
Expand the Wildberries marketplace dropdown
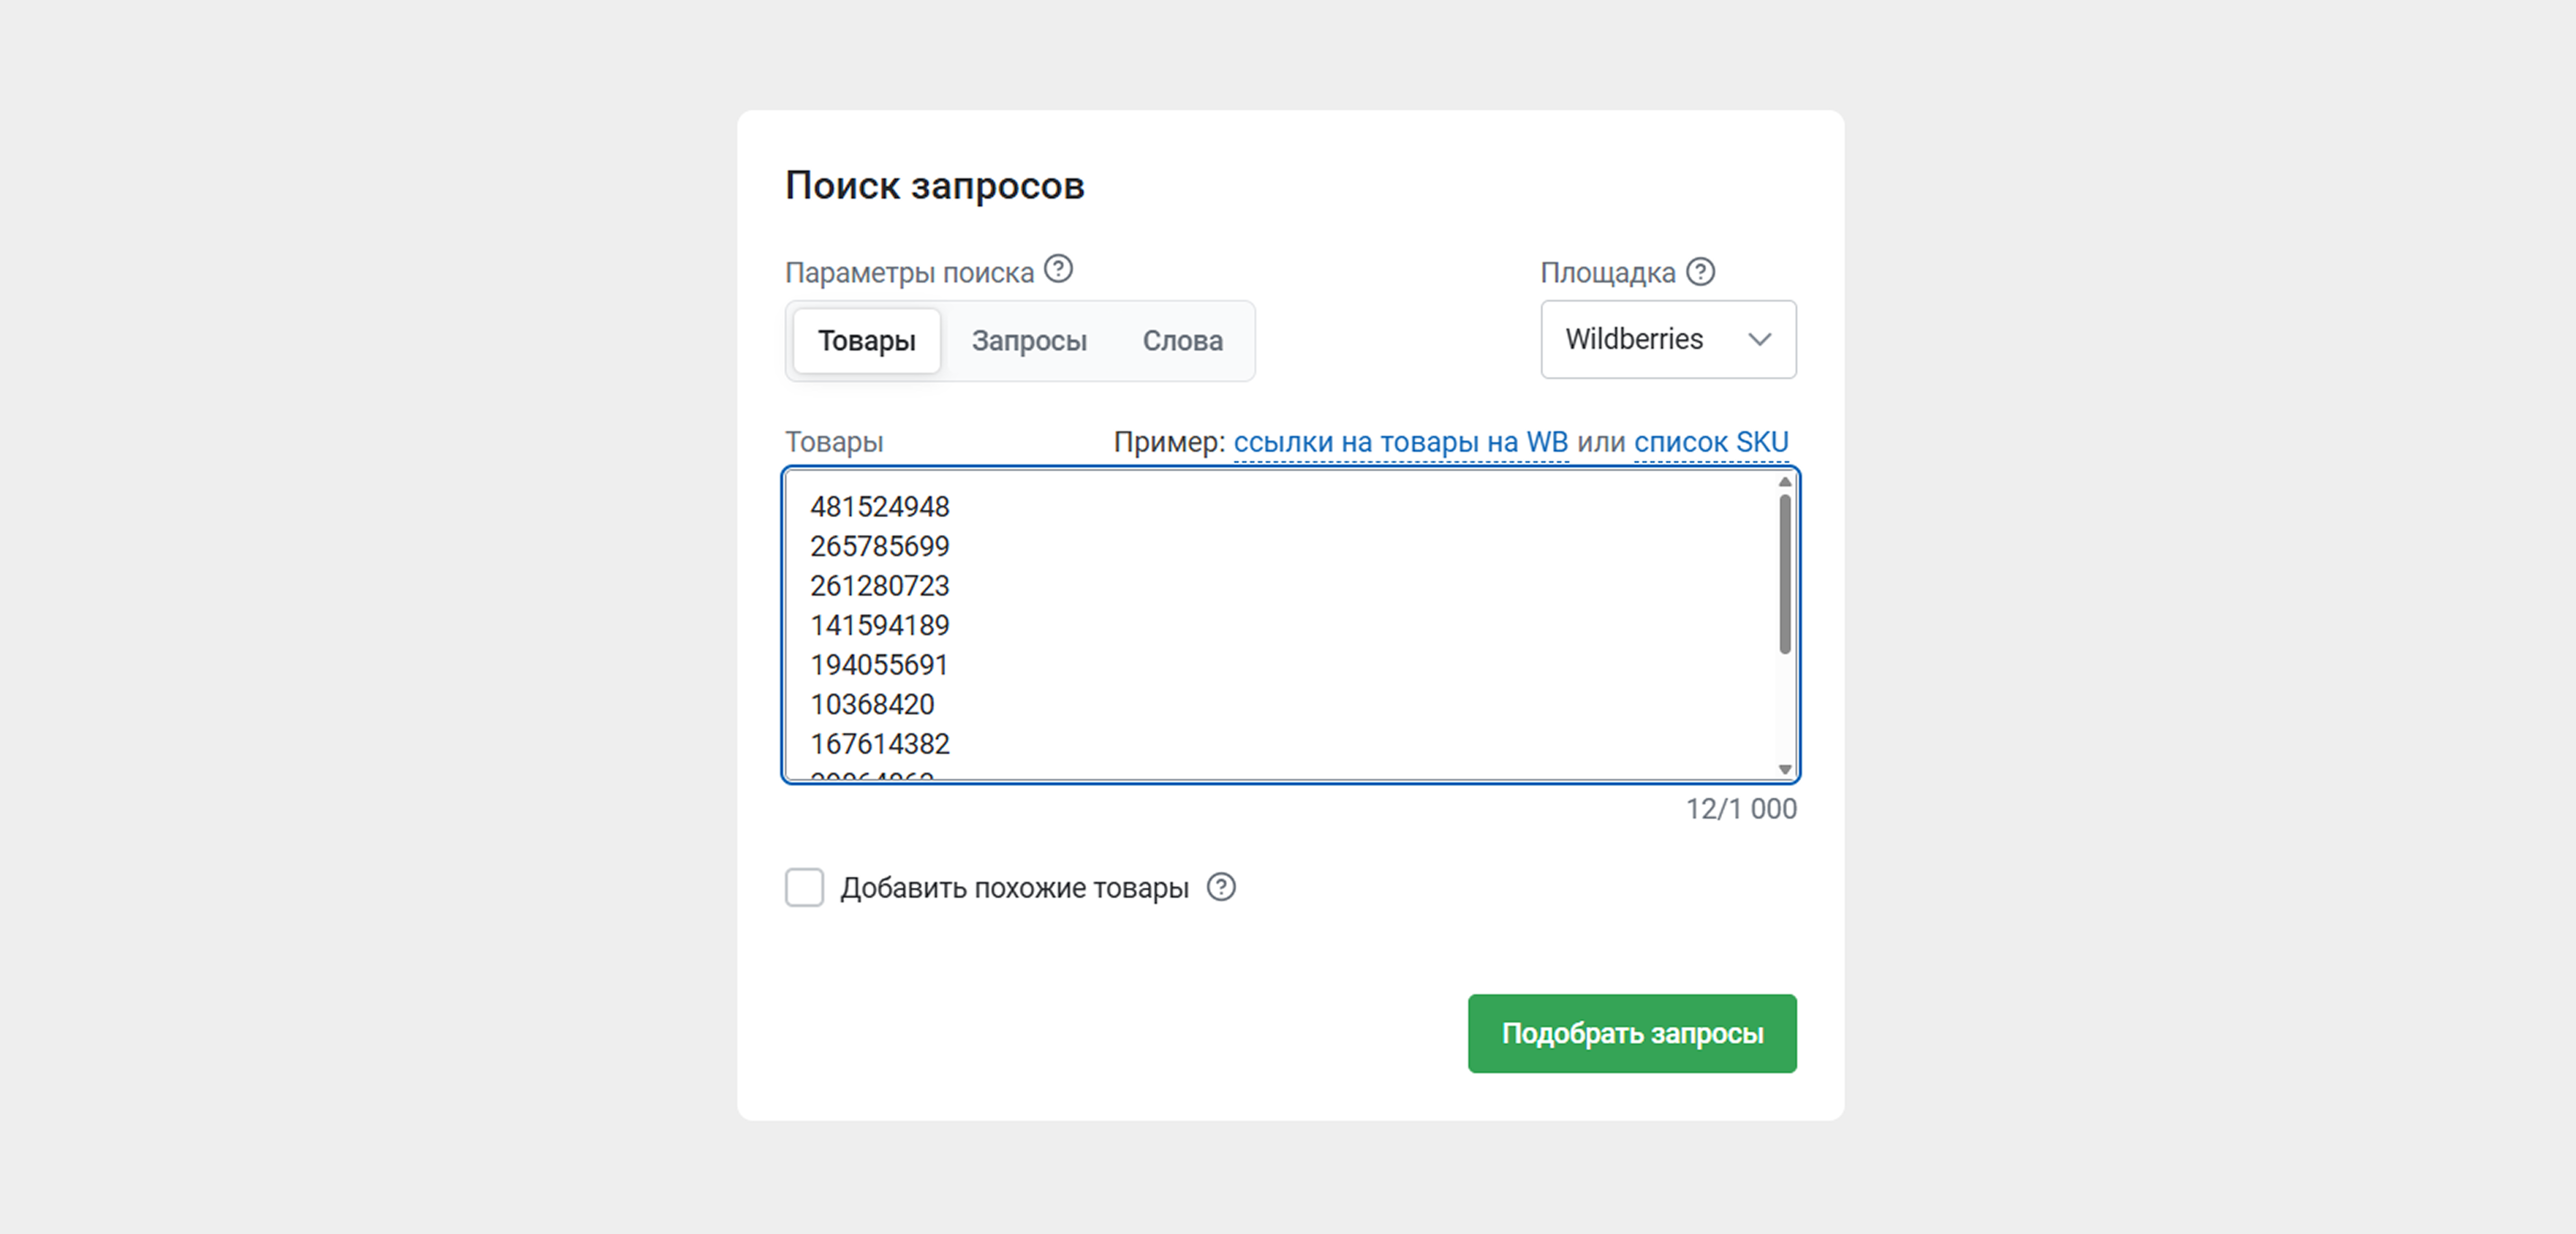[x=1668, y=340]
